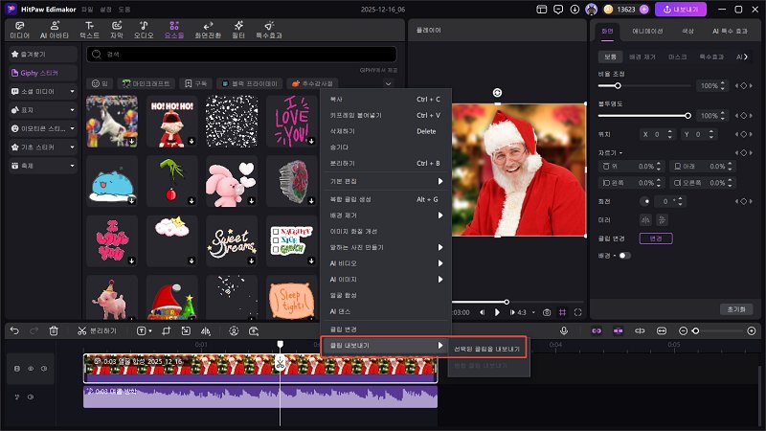This screenshot has width=766, height=431.
Task: Switch to the 애니메이션 tab
Action: [x=647, y=32]
